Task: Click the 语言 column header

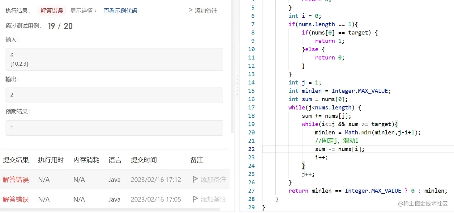Action: tap(115, 160)
